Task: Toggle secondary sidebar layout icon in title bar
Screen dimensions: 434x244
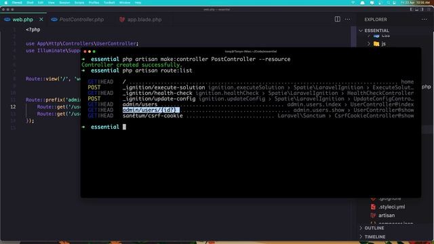Action: click(x=422, y=9)
